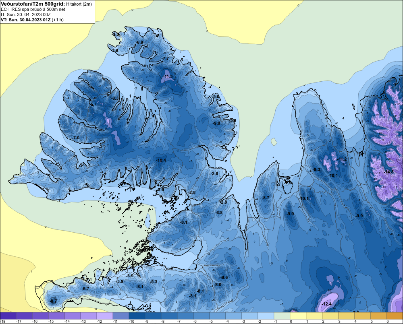
Task: Click the -11.5 temperature value on map
Action: [x=168, y=77]
